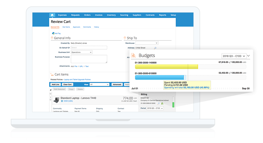Tick the checkbox for cart line 1

point(51,100)
